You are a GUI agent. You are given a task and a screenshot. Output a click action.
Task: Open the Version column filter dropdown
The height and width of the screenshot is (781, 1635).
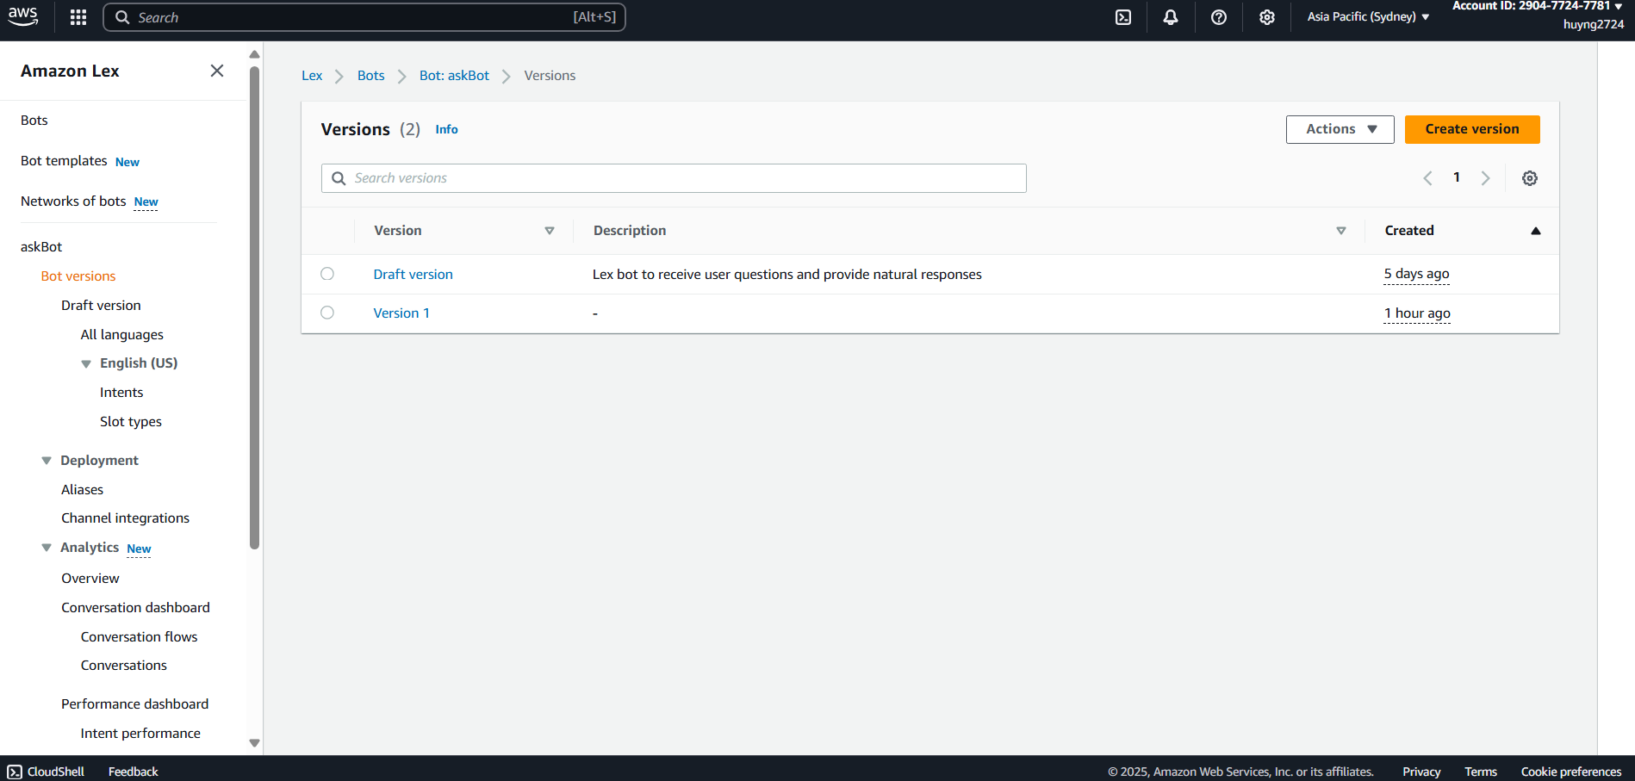coord(550,231)
